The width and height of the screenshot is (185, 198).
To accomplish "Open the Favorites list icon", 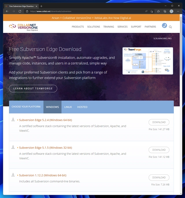I will 158,11.
